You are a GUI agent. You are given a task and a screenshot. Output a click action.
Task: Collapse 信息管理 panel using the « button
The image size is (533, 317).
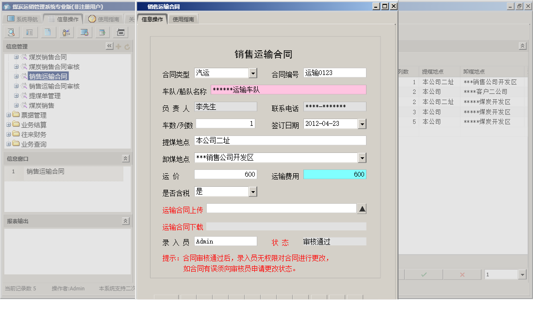[110, 45]
